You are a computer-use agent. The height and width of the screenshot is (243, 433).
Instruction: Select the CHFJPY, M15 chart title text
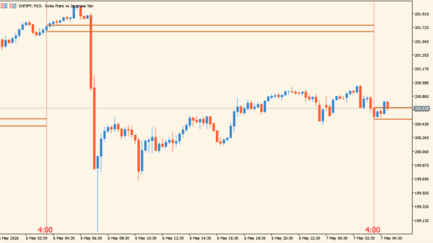(55, 6)
